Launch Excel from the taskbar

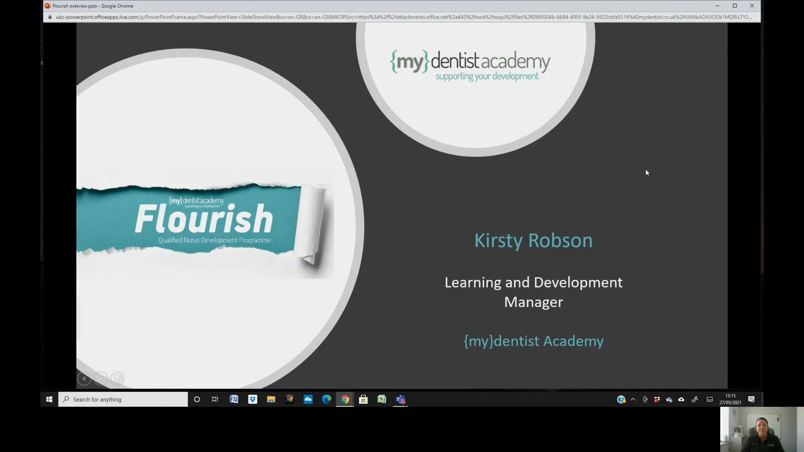coord(382,399)
